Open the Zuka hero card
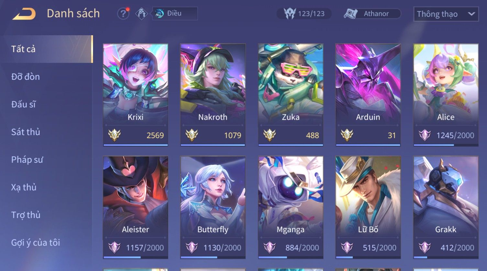Screen dimensions: 487x271 291,95
